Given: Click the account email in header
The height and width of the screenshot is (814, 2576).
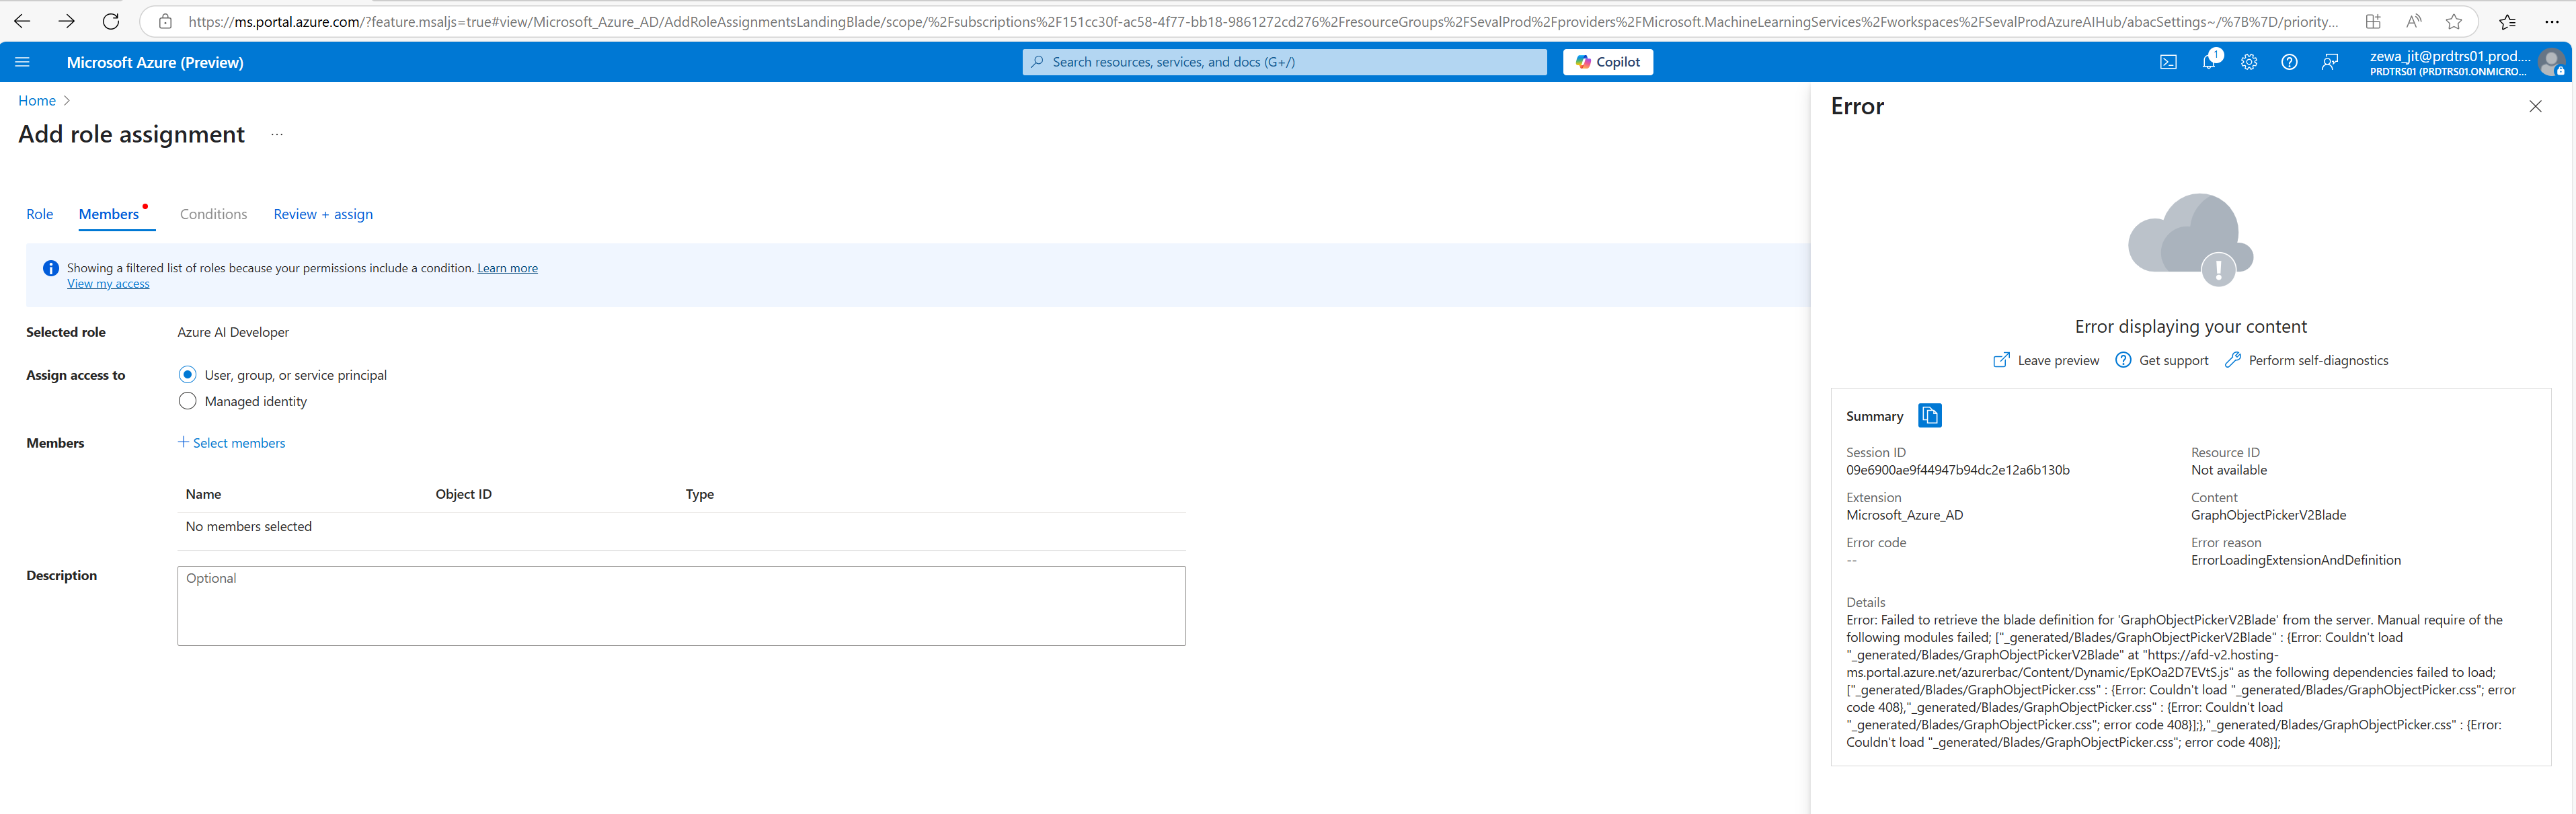Looking at the screenshot, I should point(2449,56).
